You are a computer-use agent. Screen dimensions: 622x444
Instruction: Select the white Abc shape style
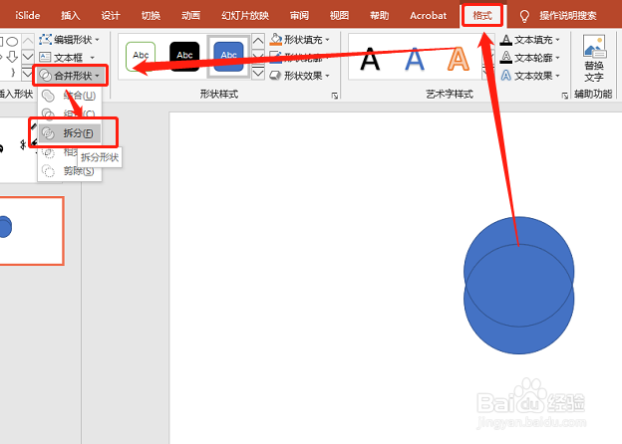click(141, 56)
